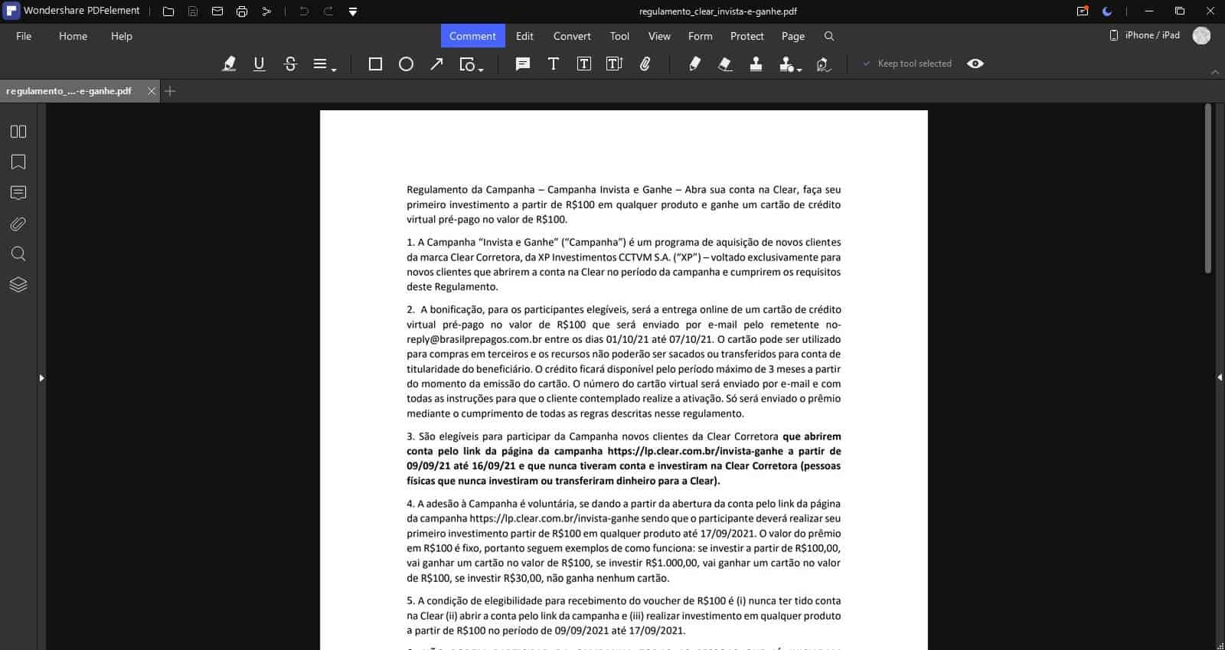Open the Layers side panel

[18, 285]
